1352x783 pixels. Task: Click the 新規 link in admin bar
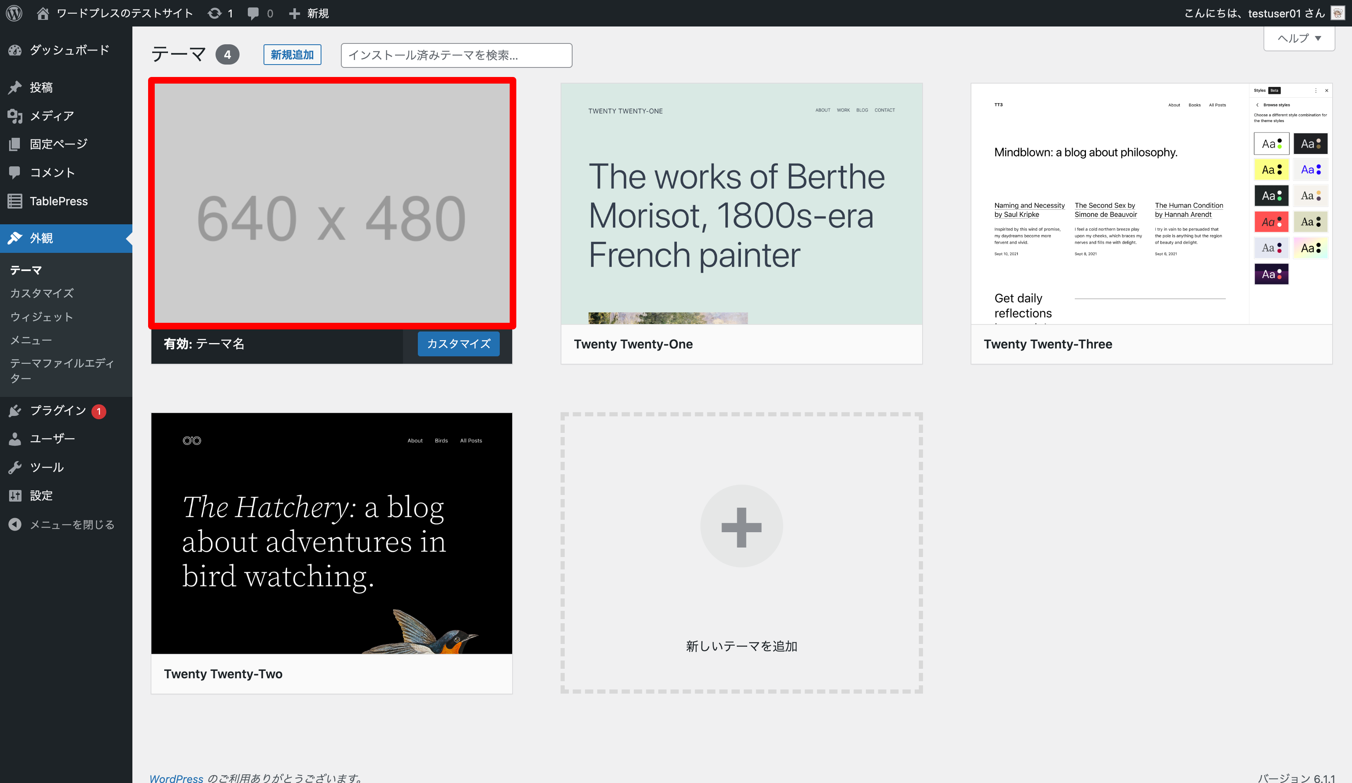pos(318,13)
